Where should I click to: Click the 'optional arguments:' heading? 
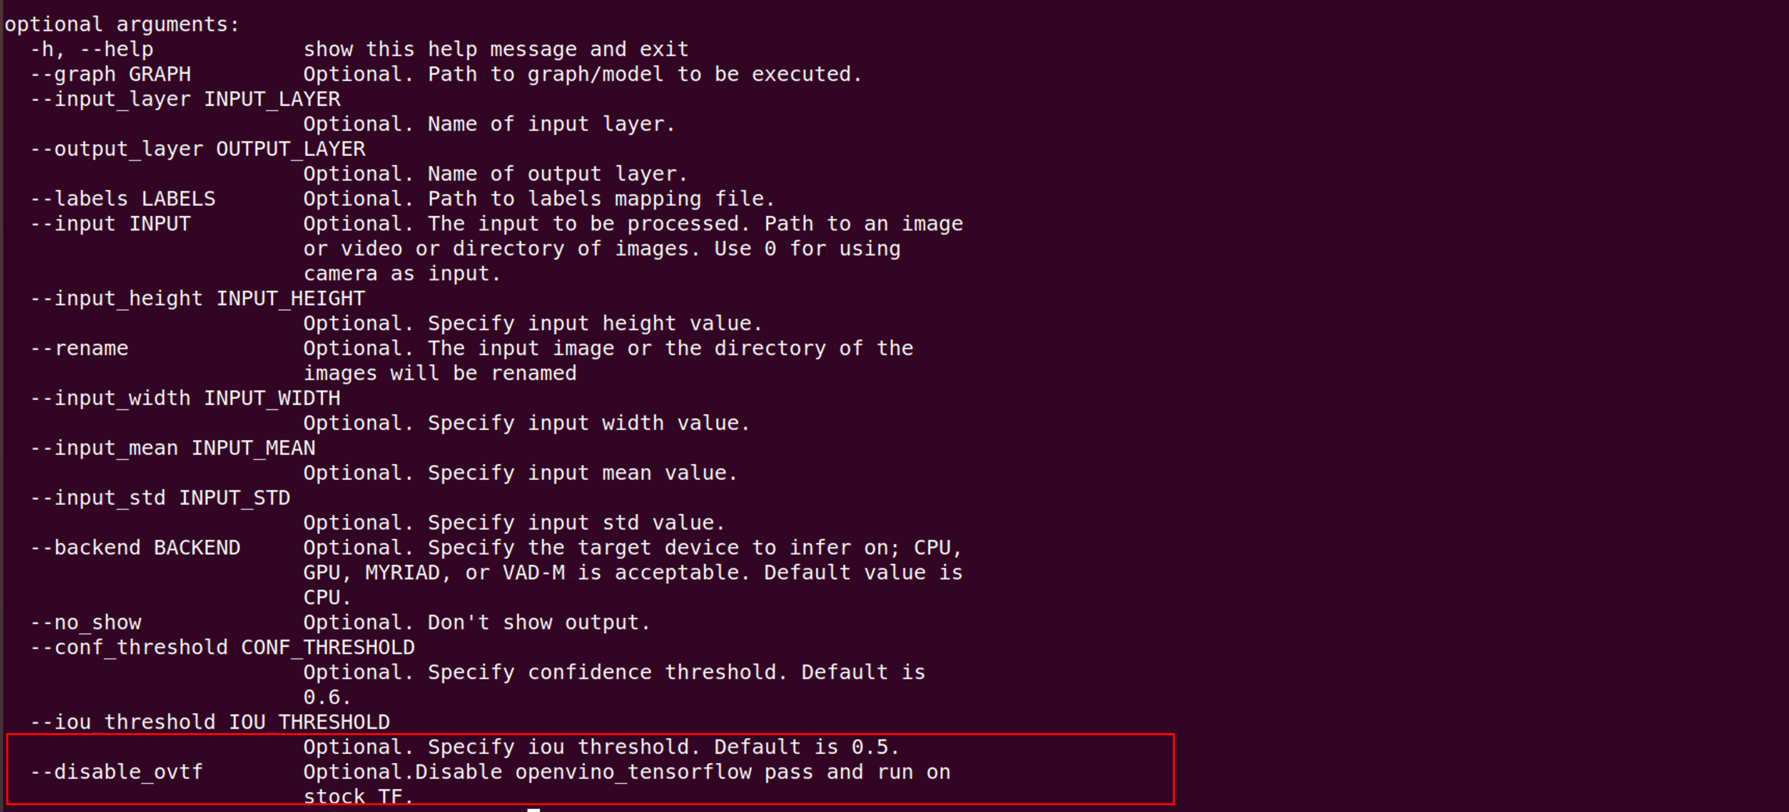tap(122, 24)
